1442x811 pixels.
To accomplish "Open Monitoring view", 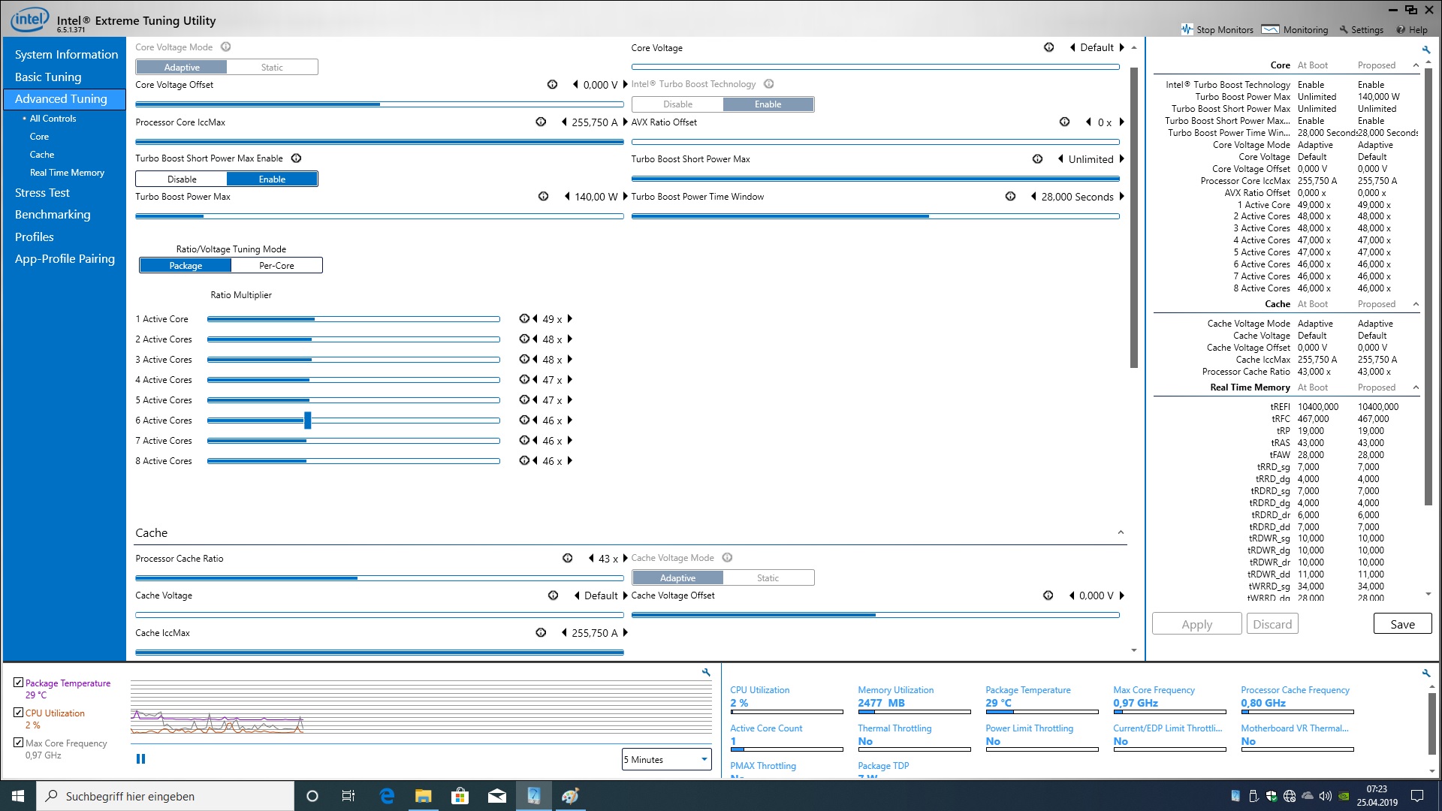I will [1295, 30].
